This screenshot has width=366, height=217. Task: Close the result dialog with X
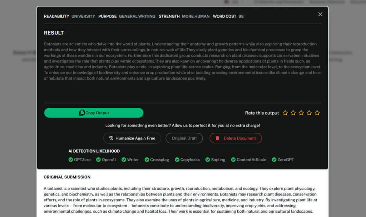[320, 15]
